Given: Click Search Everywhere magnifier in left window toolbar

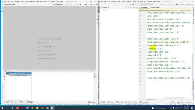Looking at the screenshot, I should (x=94, y=5).
